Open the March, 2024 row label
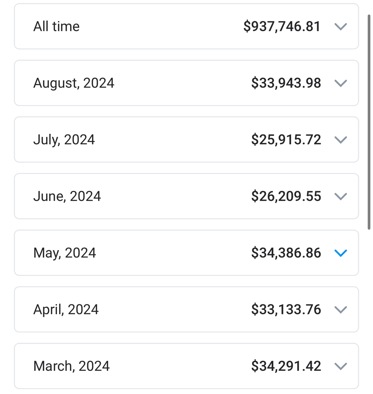Screen dimensions: 373x394 click(72, 366)
